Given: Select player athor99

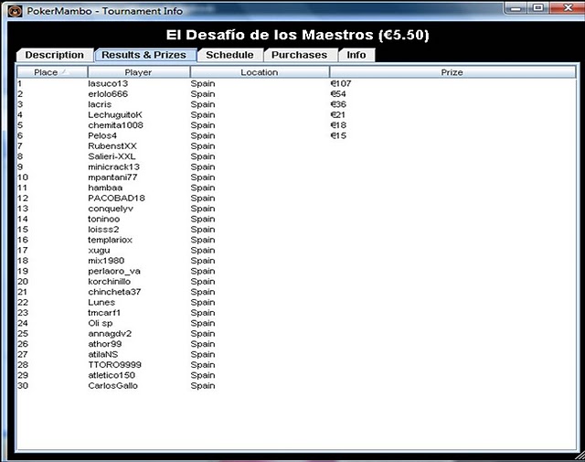Looking at the screenshot, I should (x=105, y=344).
